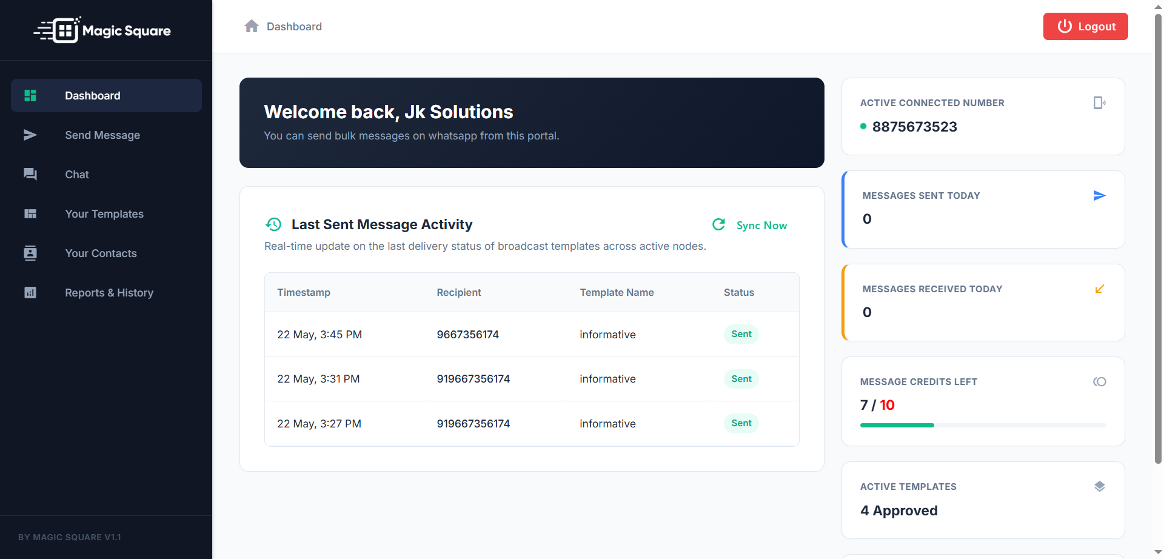The height and width of the screenshot is (559, 1164).
Task: Click recipient 919667356174 in 3:31 PM row
Action: pos(473,379)
